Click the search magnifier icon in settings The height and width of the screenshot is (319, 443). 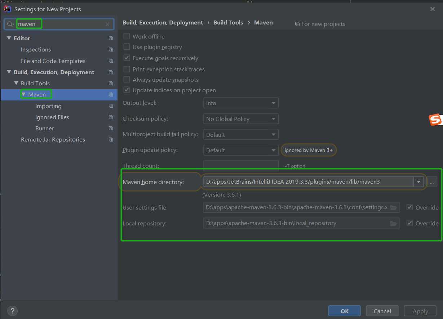coord(10,24)
